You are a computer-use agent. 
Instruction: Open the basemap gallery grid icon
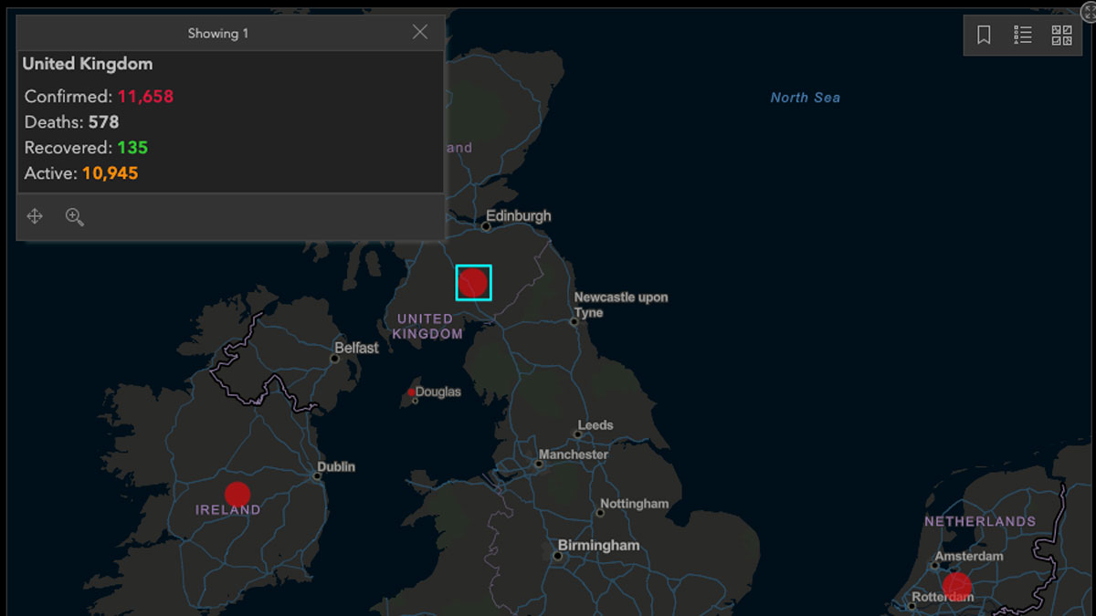tap(1061, 35)
